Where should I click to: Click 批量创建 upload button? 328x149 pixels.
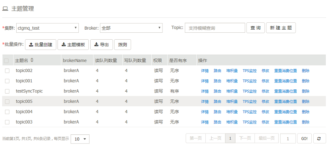(x=41, y=44)
